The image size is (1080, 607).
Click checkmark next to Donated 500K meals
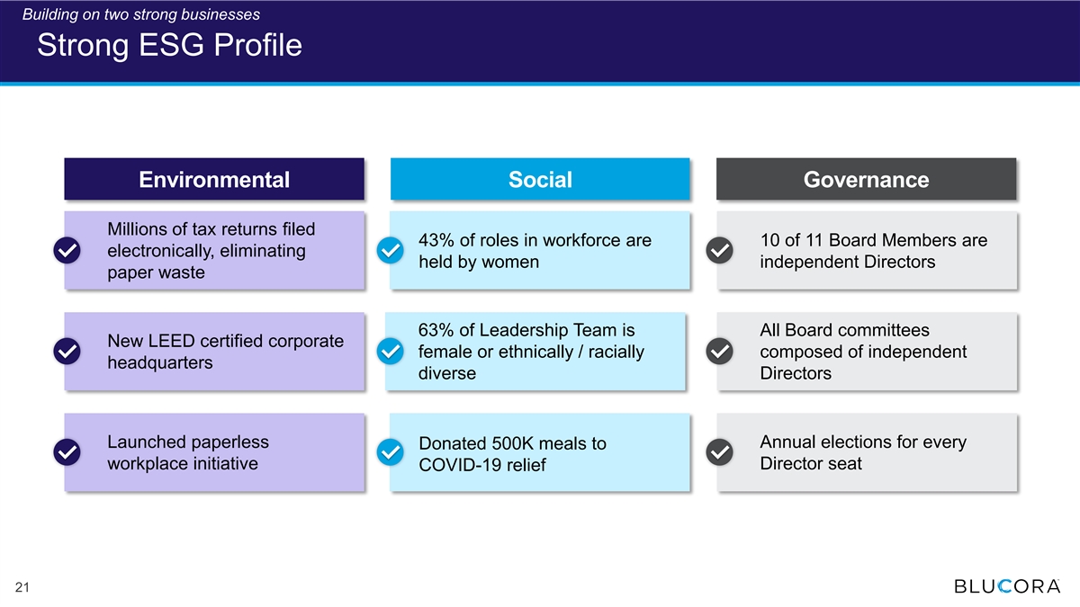point(390,452)
